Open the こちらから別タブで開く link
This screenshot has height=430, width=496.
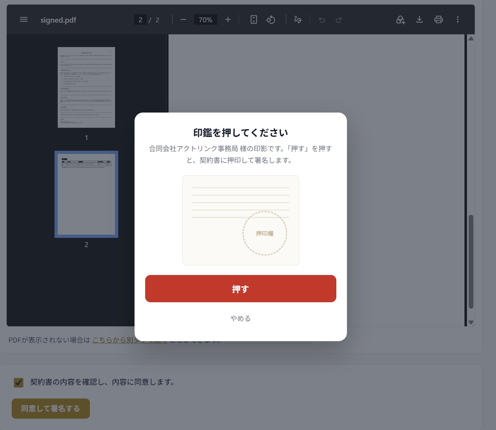[130, 340]
